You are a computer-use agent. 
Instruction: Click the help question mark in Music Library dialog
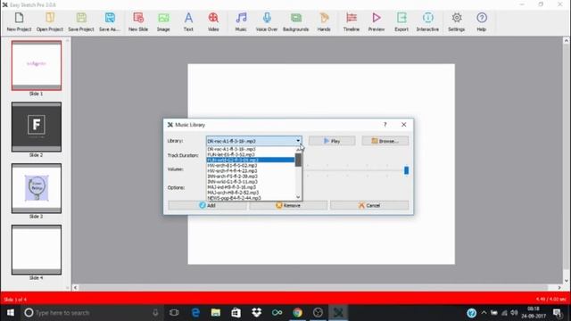tap(385, 125)
